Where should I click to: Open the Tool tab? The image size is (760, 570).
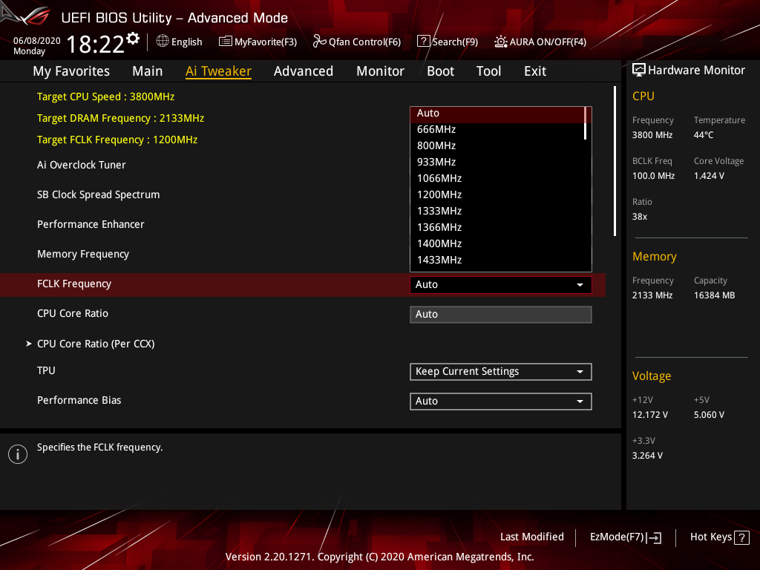pos(488,71)
